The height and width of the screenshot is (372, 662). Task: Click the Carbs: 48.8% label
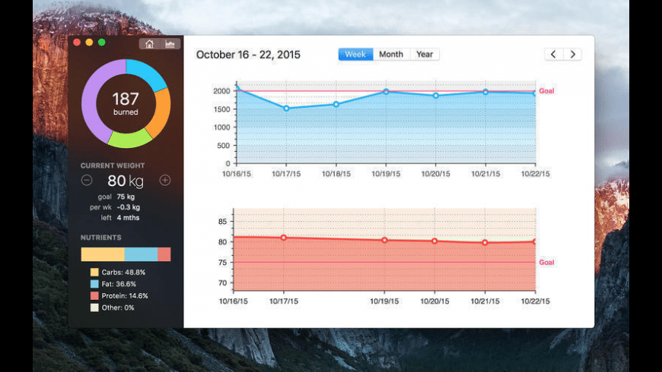[123, 272]
